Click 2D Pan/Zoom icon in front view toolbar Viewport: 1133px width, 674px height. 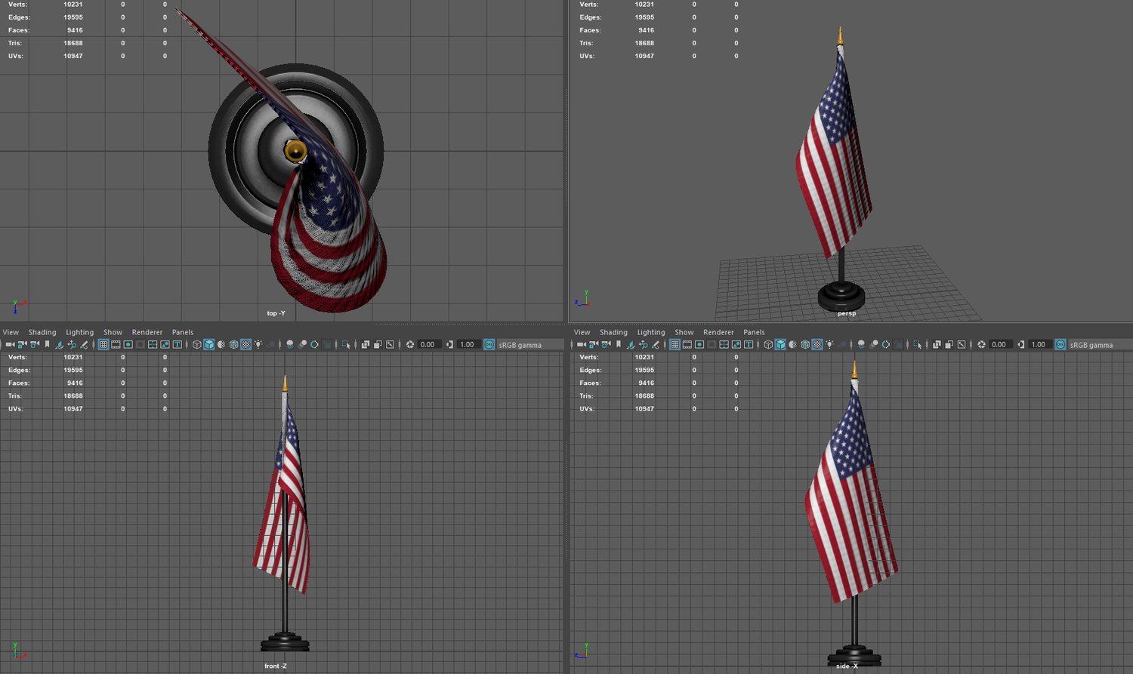pyautogui.click(x=72, y=344)
